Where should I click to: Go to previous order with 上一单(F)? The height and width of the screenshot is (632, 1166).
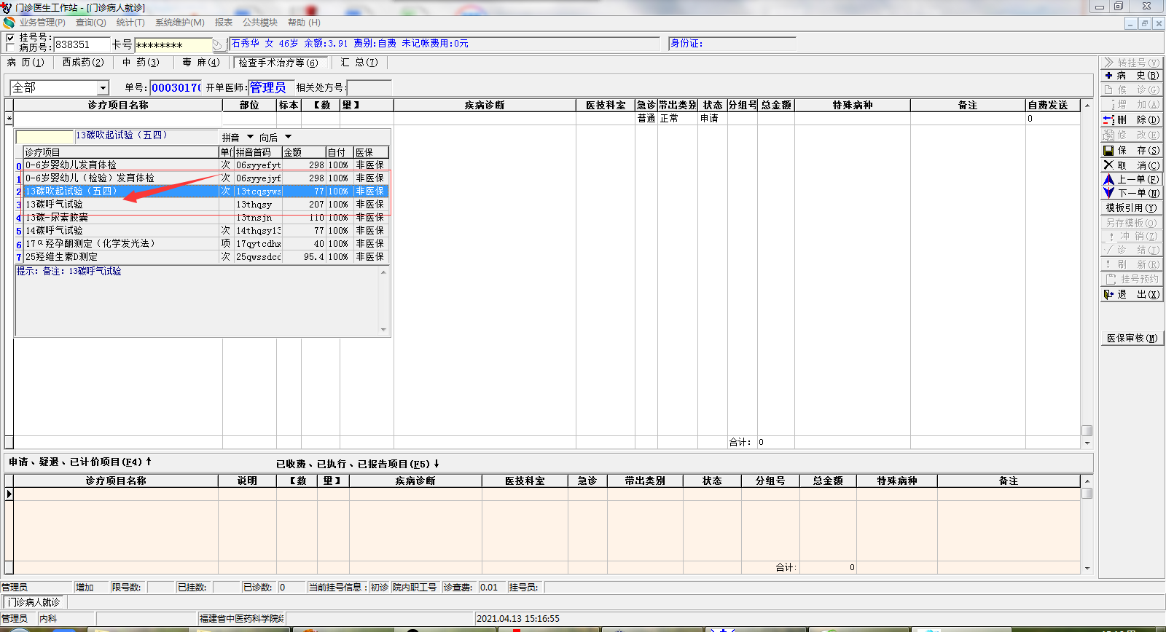pyautogui.click(x=1131, y=179)
